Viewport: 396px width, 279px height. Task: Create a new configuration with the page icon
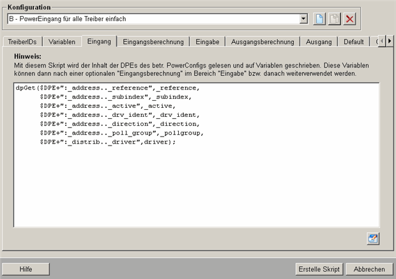pos(320,19)
